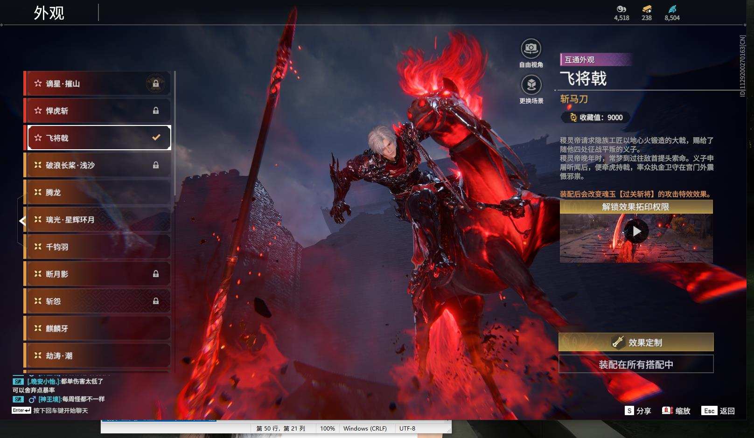The width and height of the screenshot is (754, 438).
Task: Click the mouse zoom icon beside 缩放
Action: coord(667,410)
